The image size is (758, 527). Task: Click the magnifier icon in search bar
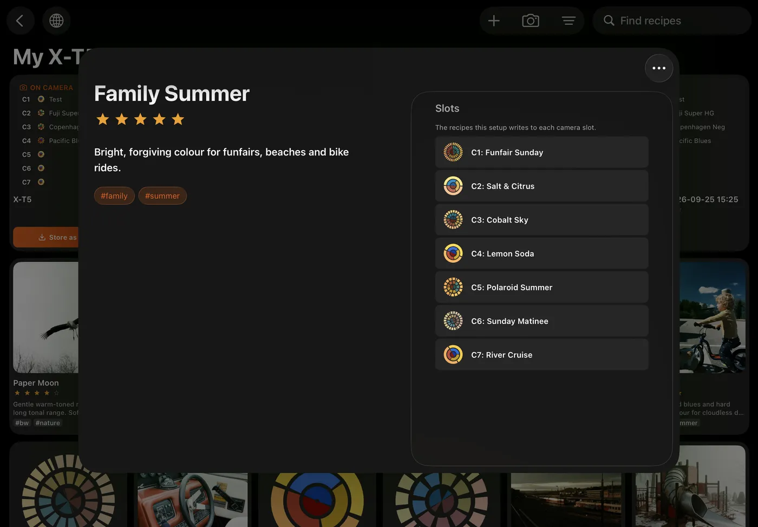[x=609, y=21]
